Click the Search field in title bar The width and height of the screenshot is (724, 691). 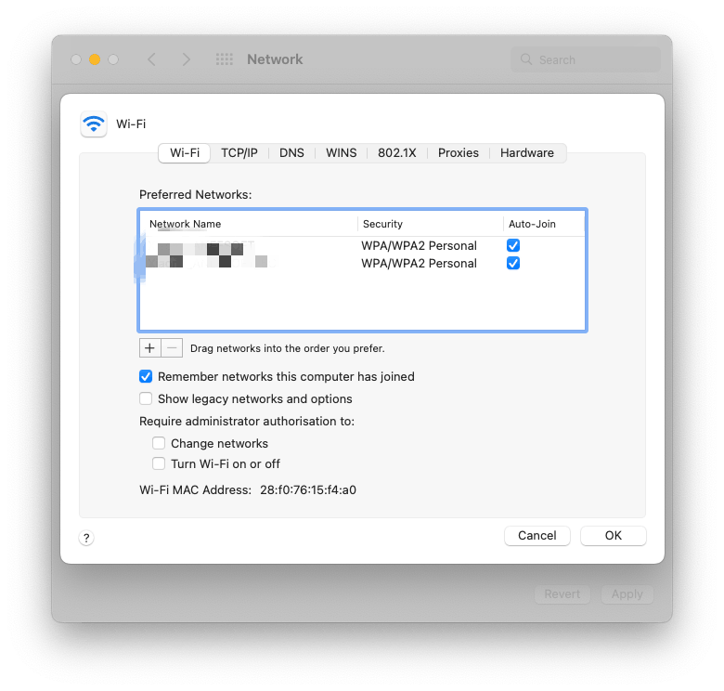pos(586,59)
